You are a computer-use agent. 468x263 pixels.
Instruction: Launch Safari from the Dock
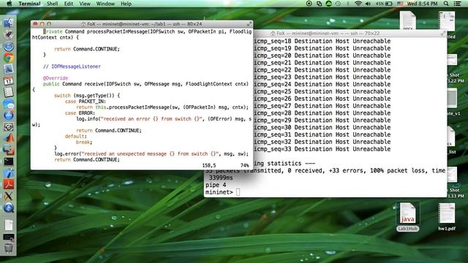(x=8, y=46)
